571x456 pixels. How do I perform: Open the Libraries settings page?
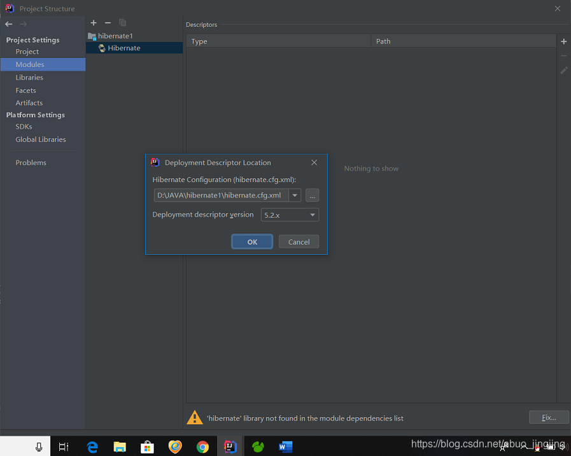point(29,77)
